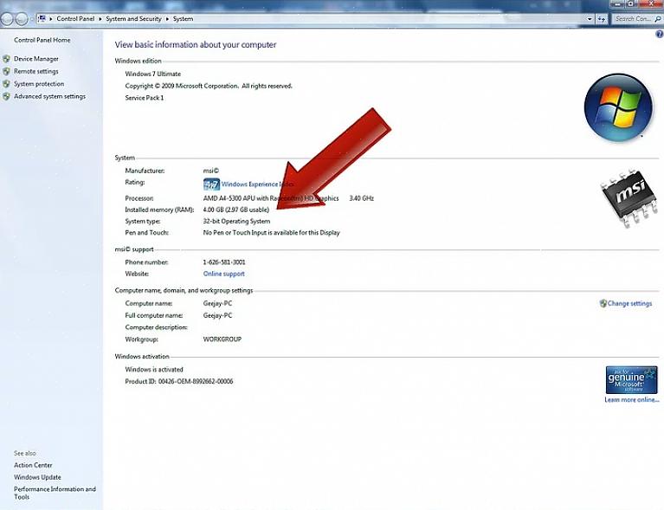This screenshot has width=664, height=510.
Task: Click the page heading View basic information
Action: click(x=196, y=44)
